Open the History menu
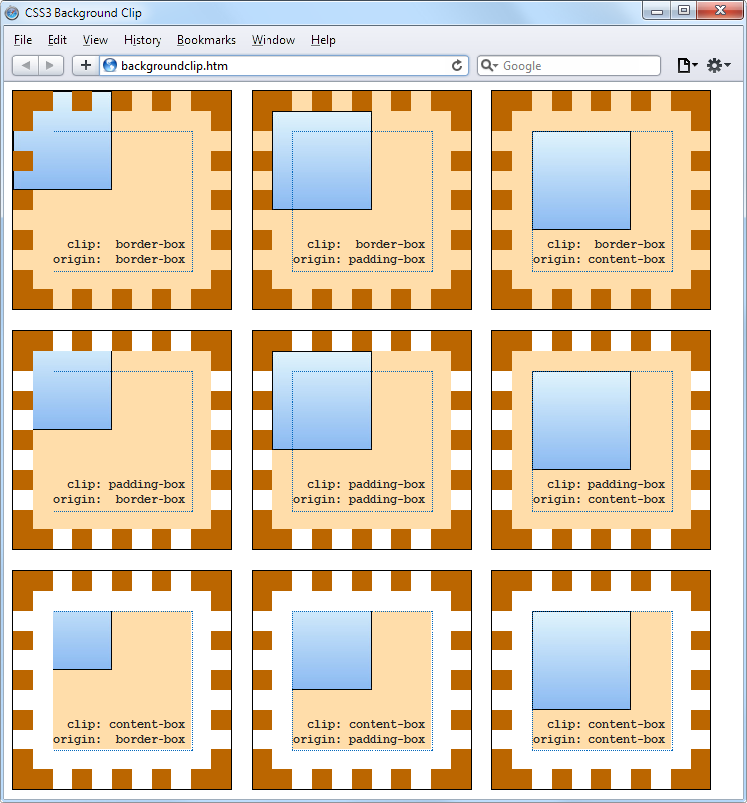This screenshot has height=803, width=747. tap(143, 40)
